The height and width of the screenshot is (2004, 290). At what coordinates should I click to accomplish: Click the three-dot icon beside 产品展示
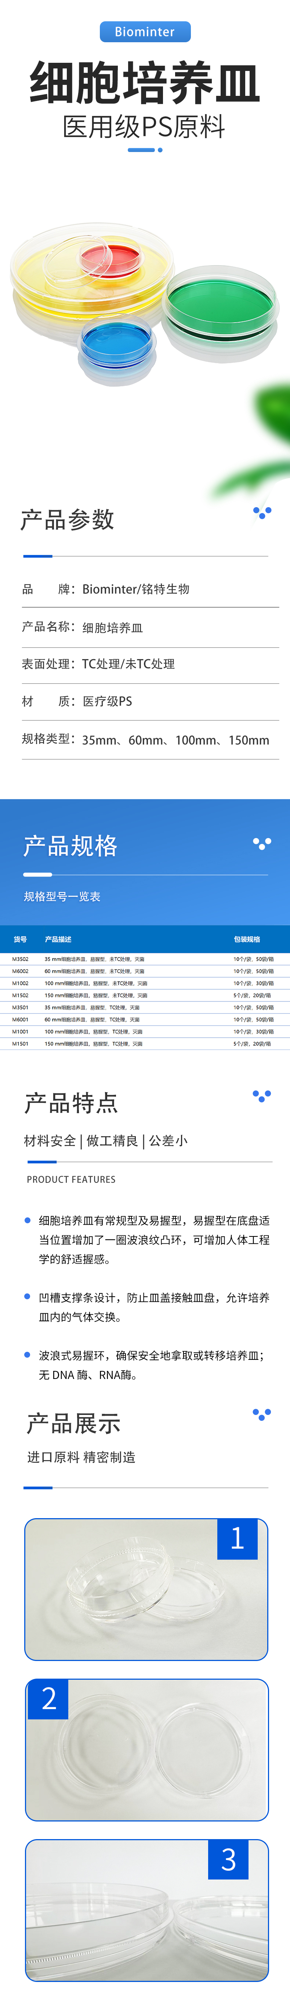pos(262,1413)
